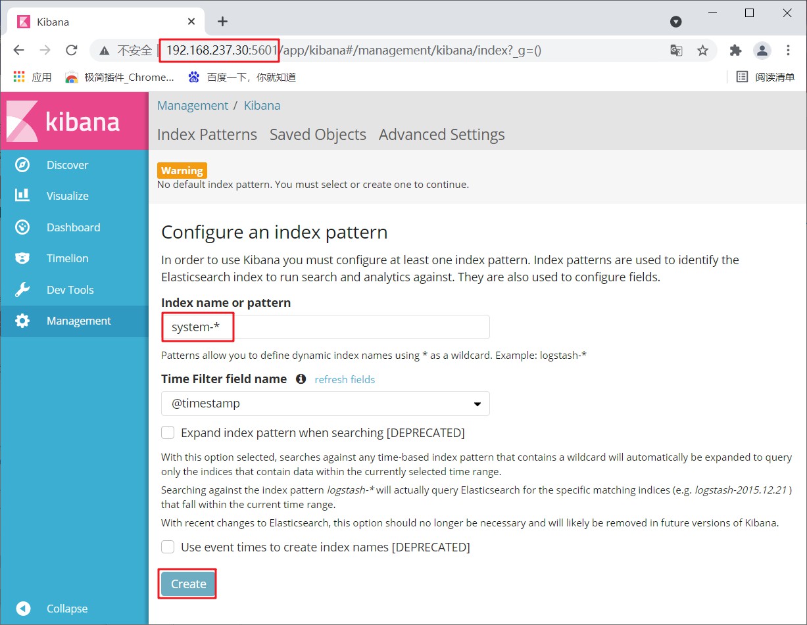
Task: Click the orange Warning label
Action: tap(182, 170)
